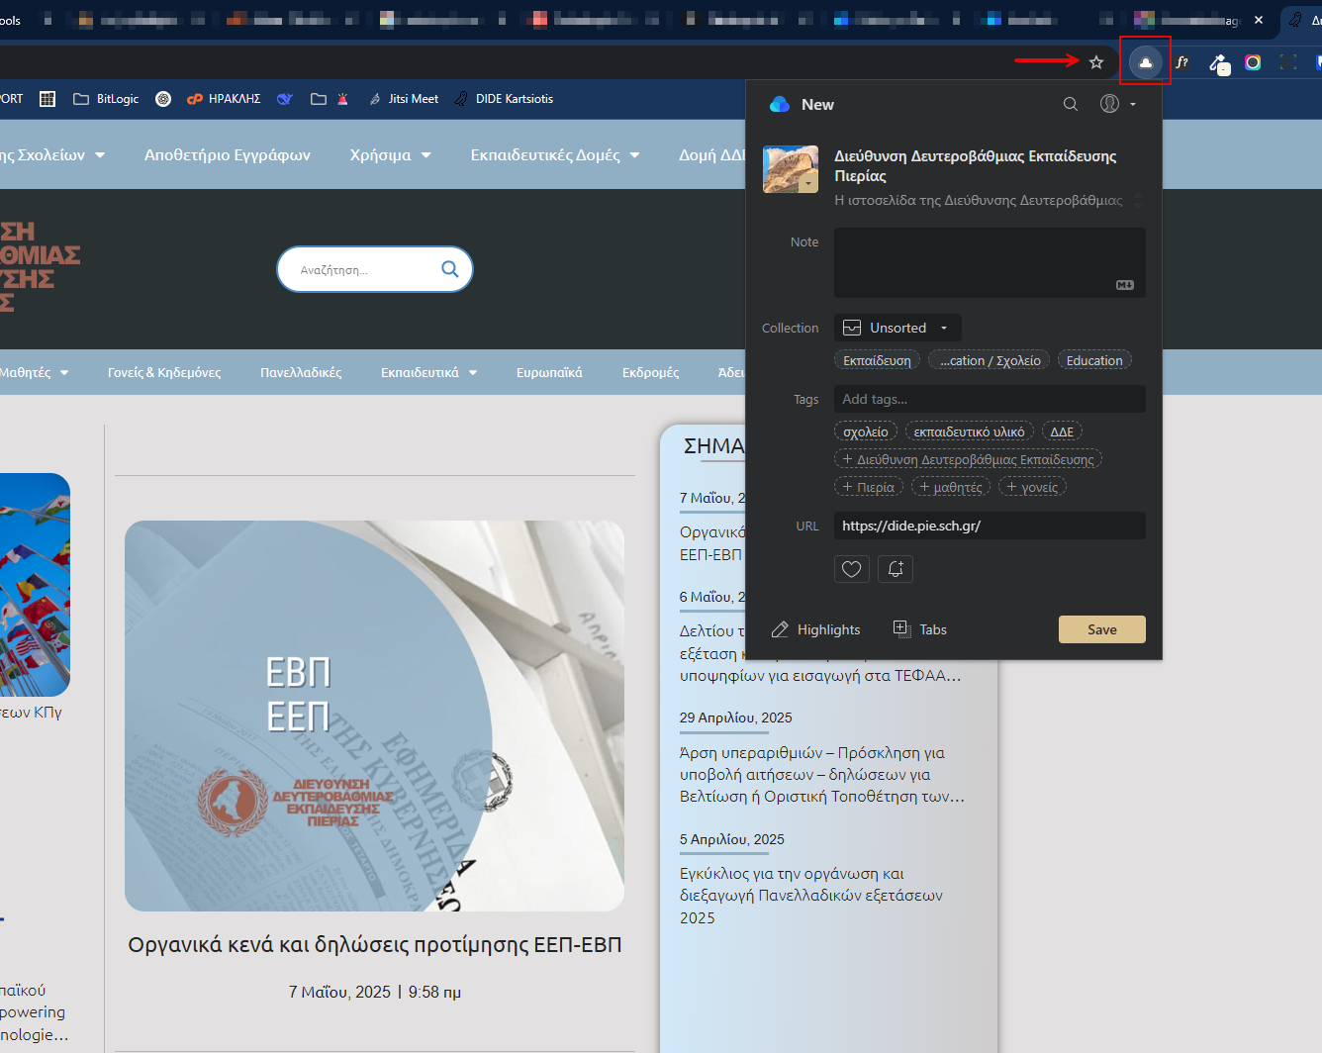Add the suggested tag 'σχολείο'

[865, 431]
